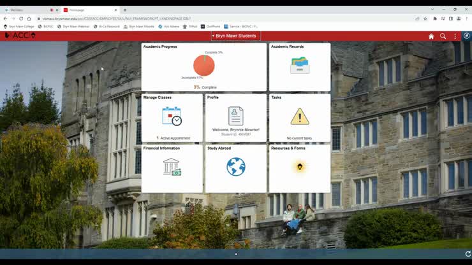Click the Profile document icon
Image resolution: width=472 pixels, height=265 pixels.
pyautogui.click(x=236, y=116)
